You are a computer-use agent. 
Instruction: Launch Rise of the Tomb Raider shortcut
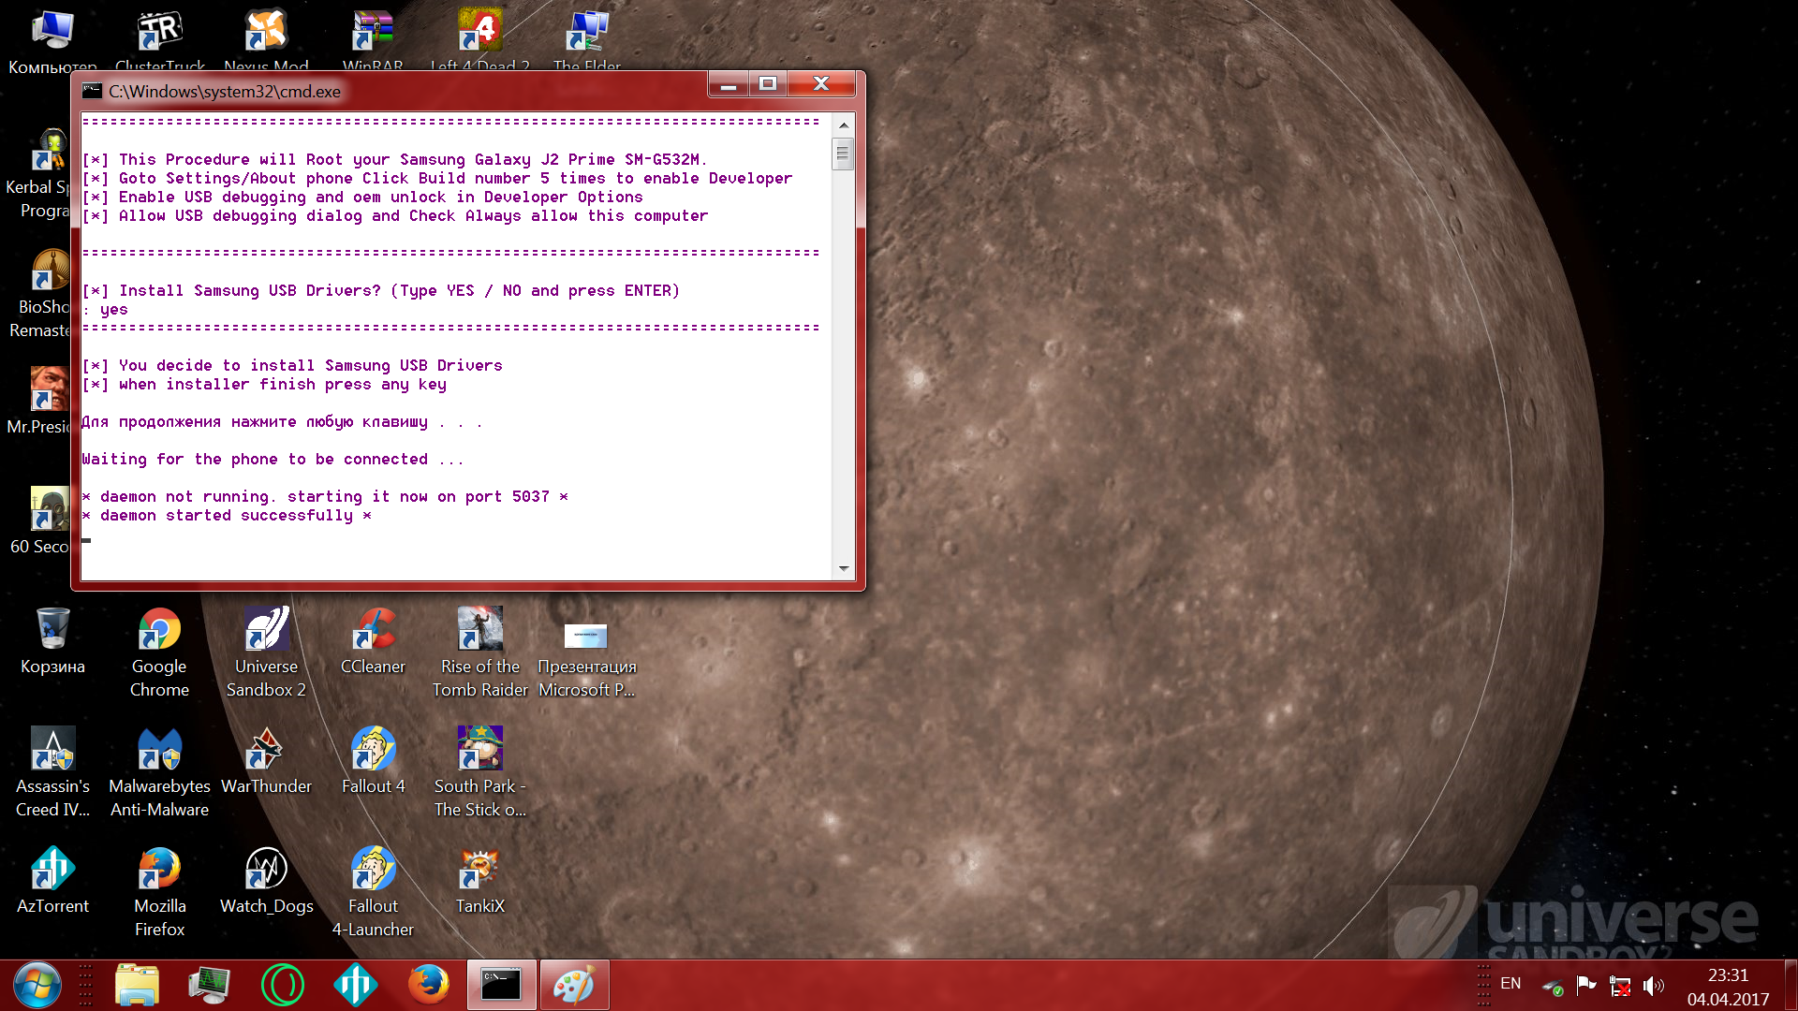coord(480,652)
